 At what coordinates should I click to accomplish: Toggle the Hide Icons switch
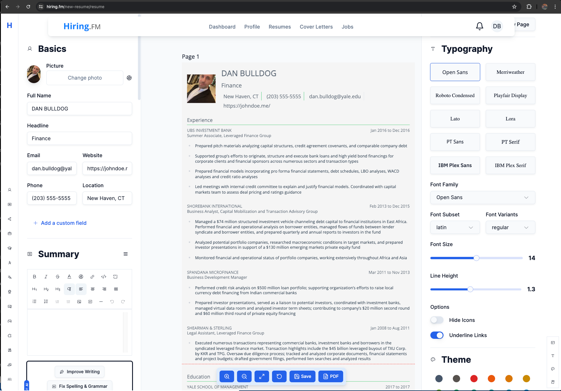click(437, 320)
